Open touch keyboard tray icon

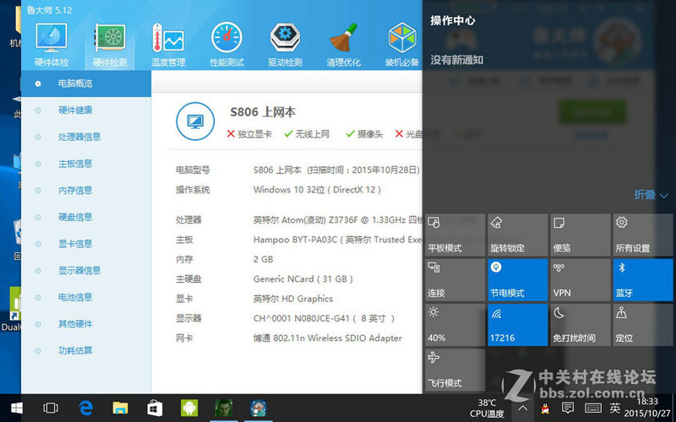[593, 408]
